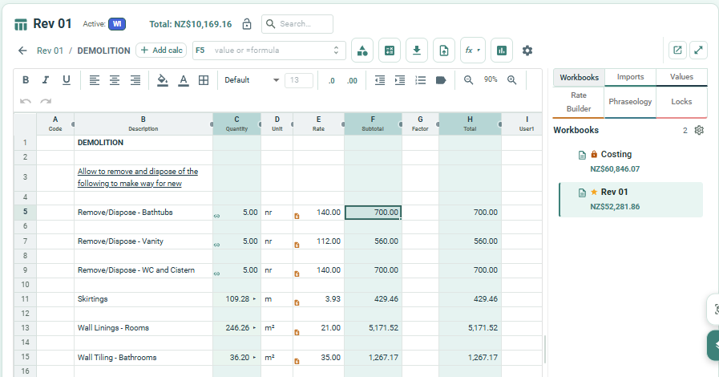The width and height of the screenshot is (719, 377).
Task: Select the Costing workbook
Action: click(631, 161)
